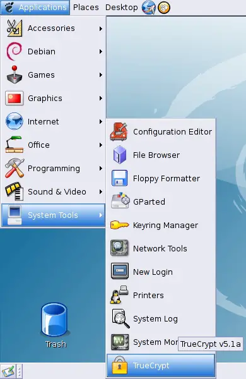This screenshot has width=246, height=379.
Task: Open the Places menu
Action: [x=86, y=7]
